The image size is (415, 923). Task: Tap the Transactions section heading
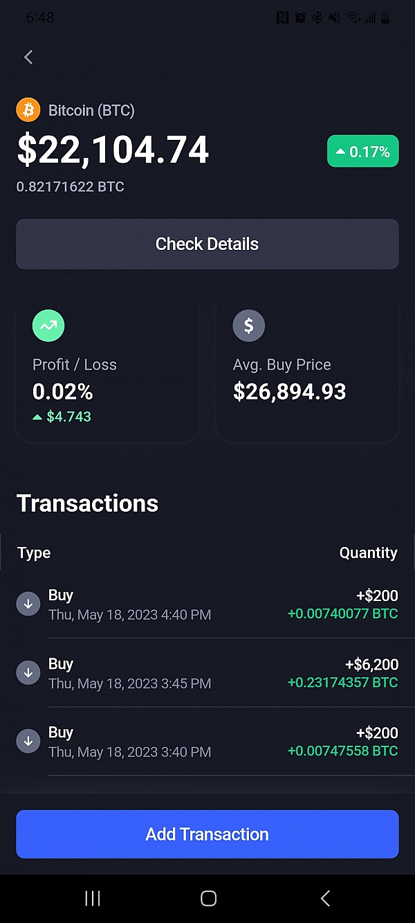[87, 503]
